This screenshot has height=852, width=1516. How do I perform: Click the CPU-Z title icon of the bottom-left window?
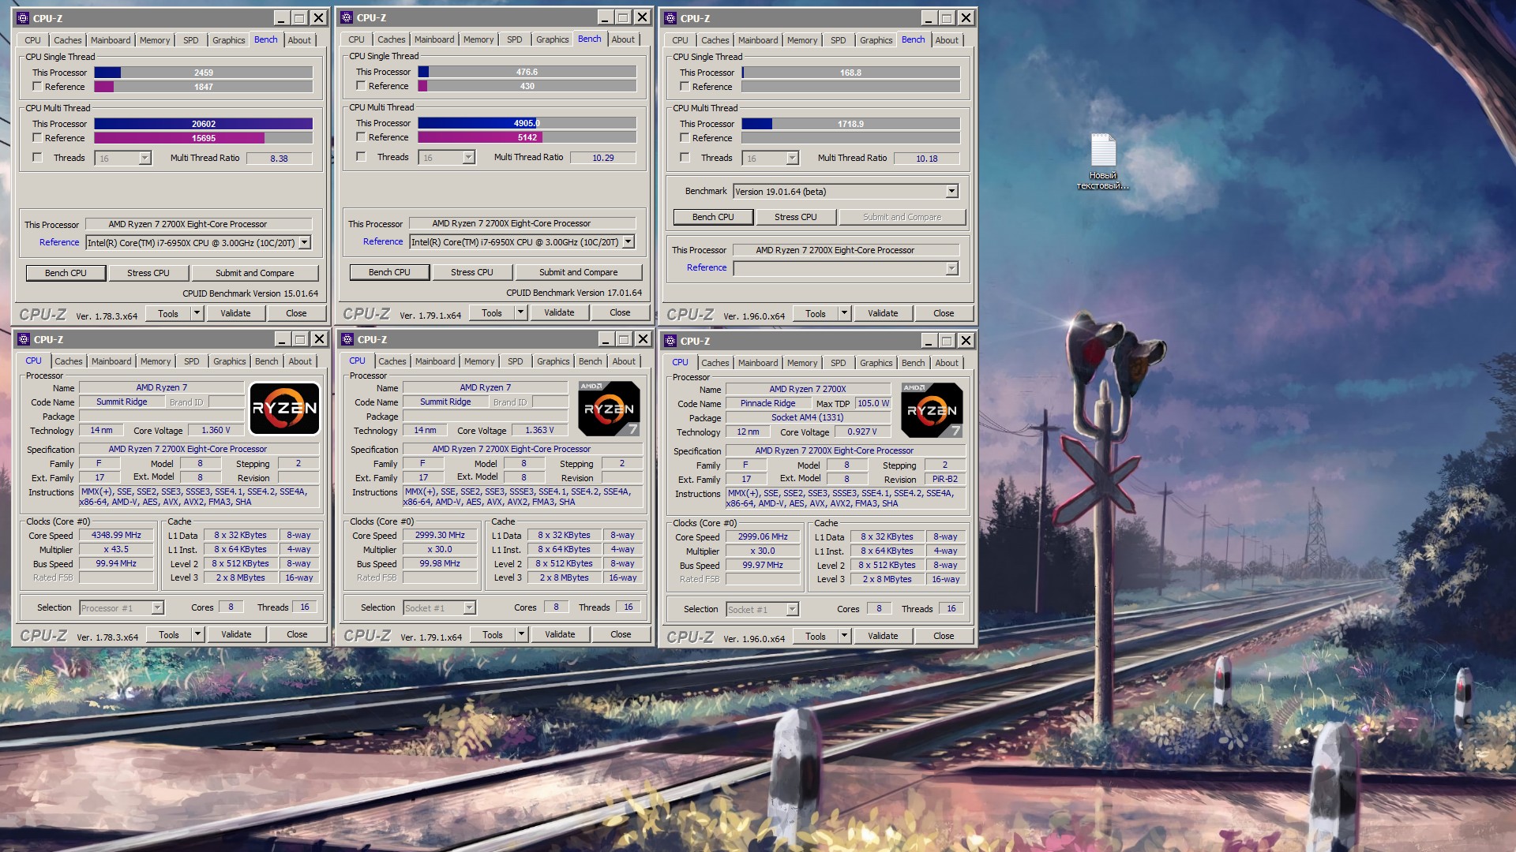[24, 339]
